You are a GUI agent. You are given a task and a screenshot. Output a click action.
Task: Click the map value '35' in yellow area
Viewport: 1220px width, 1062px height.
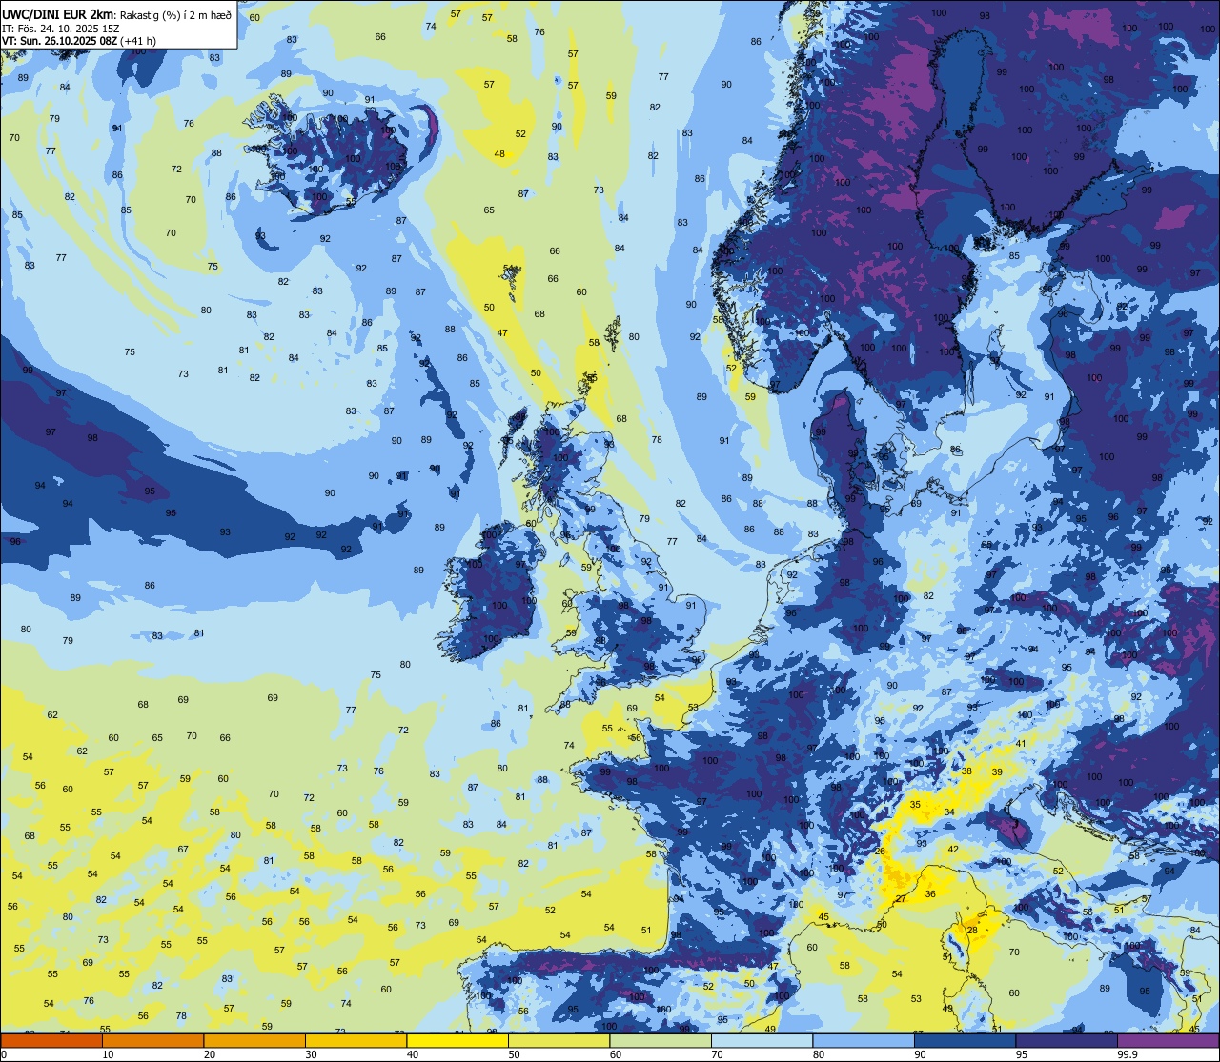(x=916, y=805)
